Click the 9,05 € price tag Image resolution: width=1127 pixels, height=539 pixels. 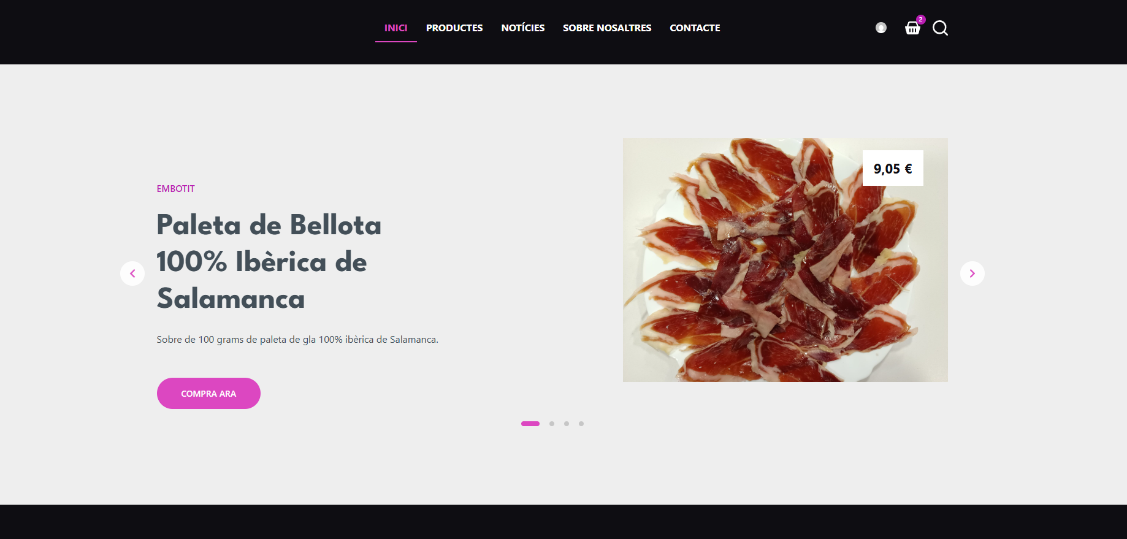893,169
